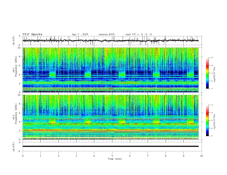Click the "0" tick on the time axis
The height and width of the screenshot is (175, 227).
(23, 156)
